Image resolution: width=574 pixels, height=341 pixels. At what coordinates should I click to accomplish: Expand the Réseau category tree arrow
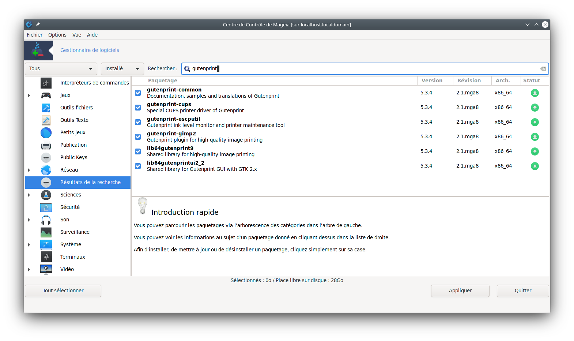29,170
